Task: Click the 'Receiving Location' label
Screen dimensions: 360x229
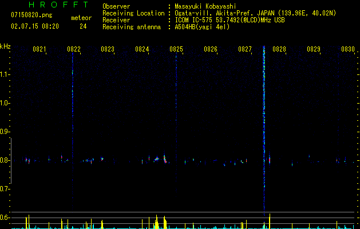Action: (x=133, y=13)
